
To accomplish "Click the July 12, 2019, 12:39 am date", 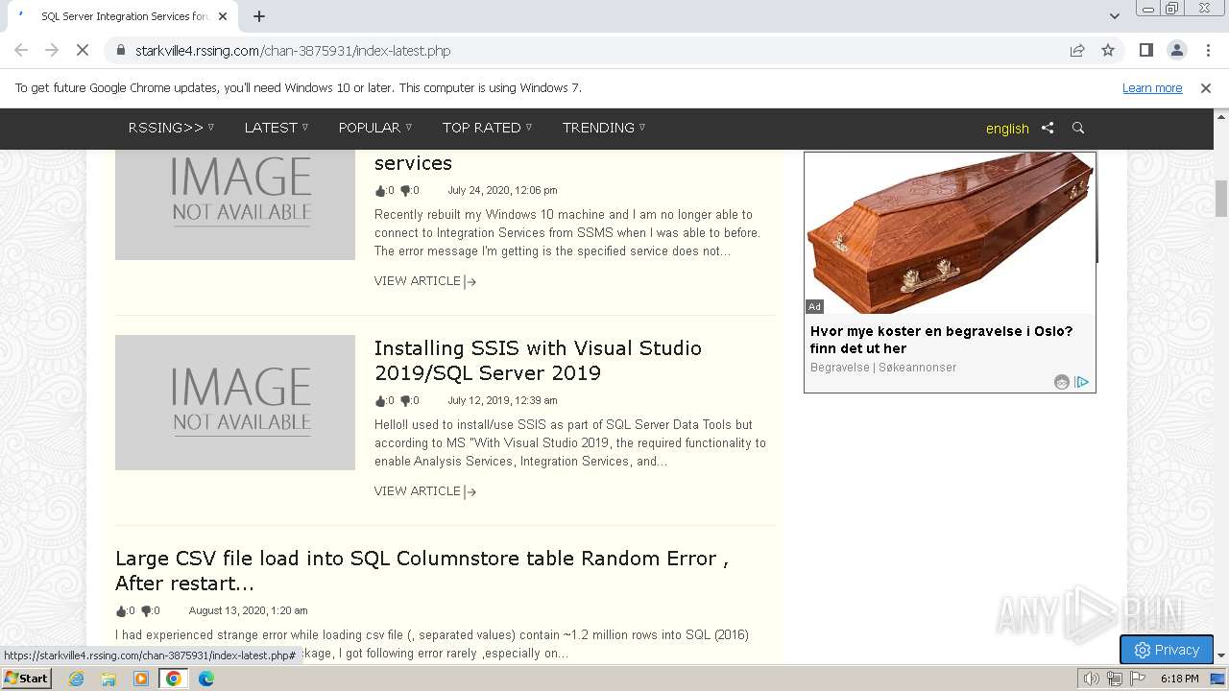I will coord(502,401).
